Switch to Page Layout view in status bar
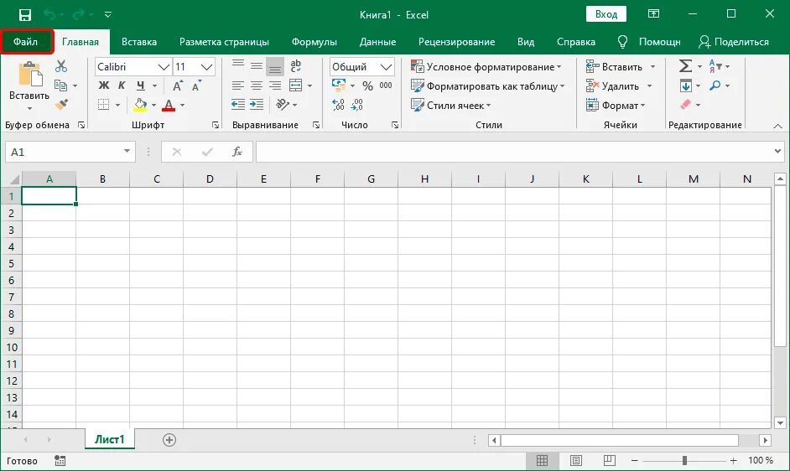 pyautogui.click(x=576, y=460)
